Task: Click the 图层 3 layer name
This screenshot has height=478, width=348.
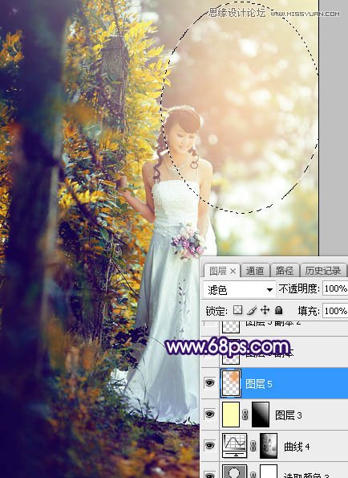Action: point(288,415)
